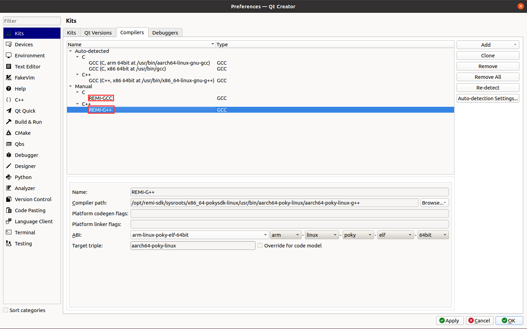The height and width of the screenshot is (329, 527).
Task: Open the Language Client icon
Action: tap(9, 222)
